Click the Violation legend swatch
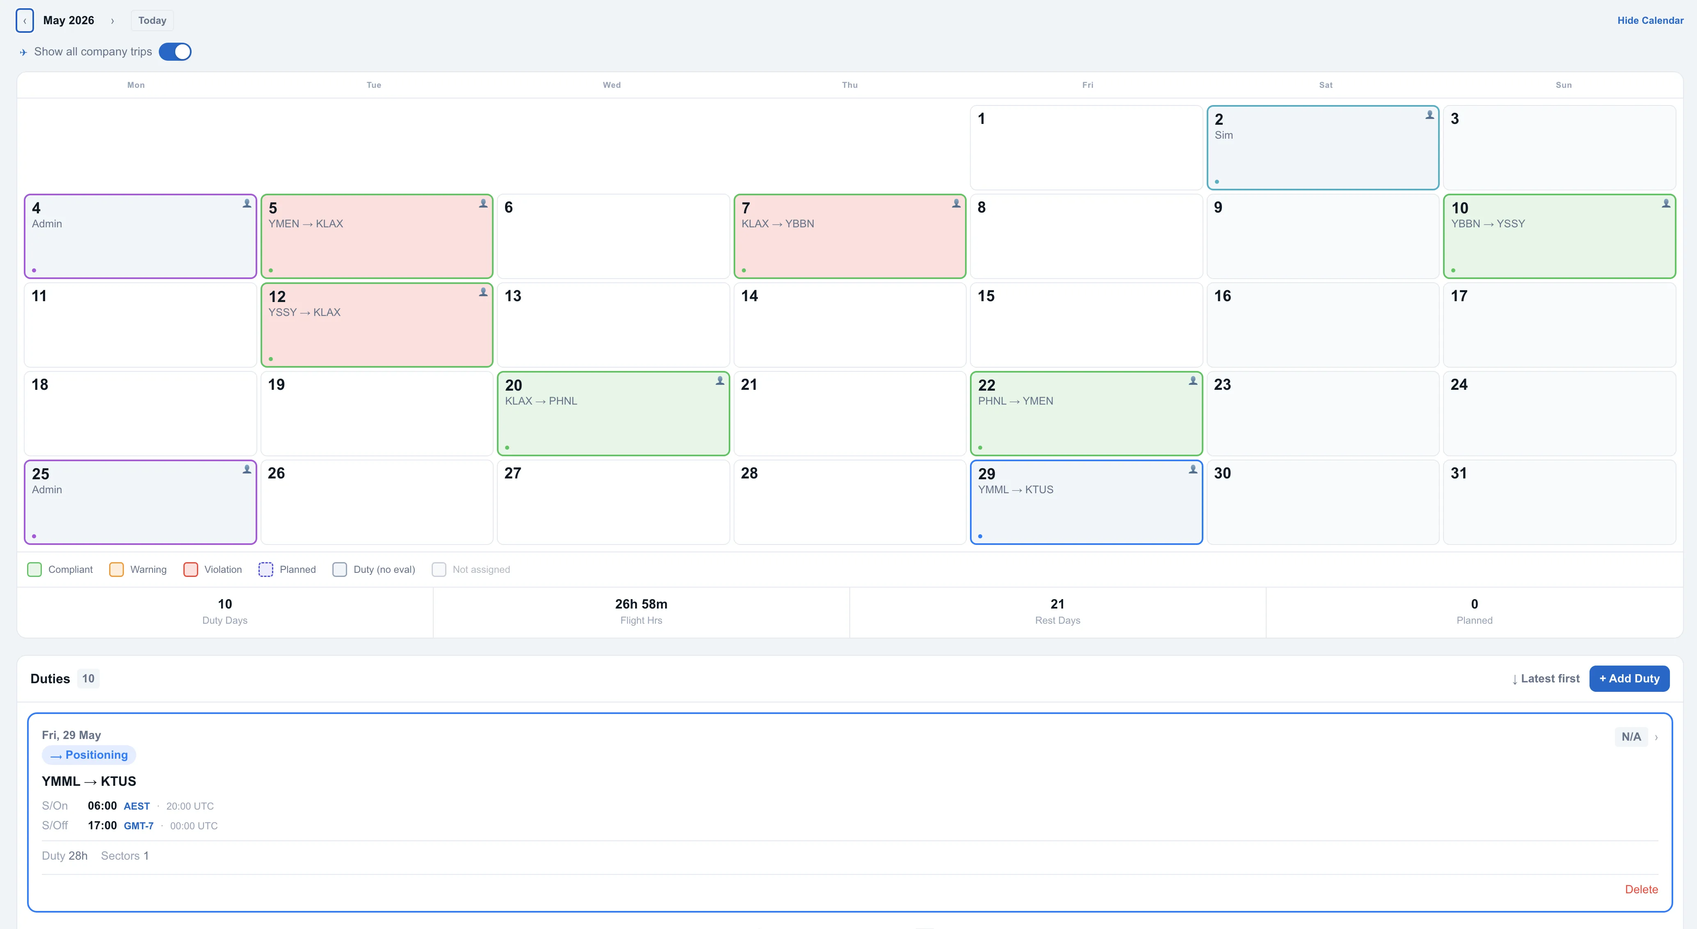The width and height of the screenshot is (1697, 929). [190, 569]
